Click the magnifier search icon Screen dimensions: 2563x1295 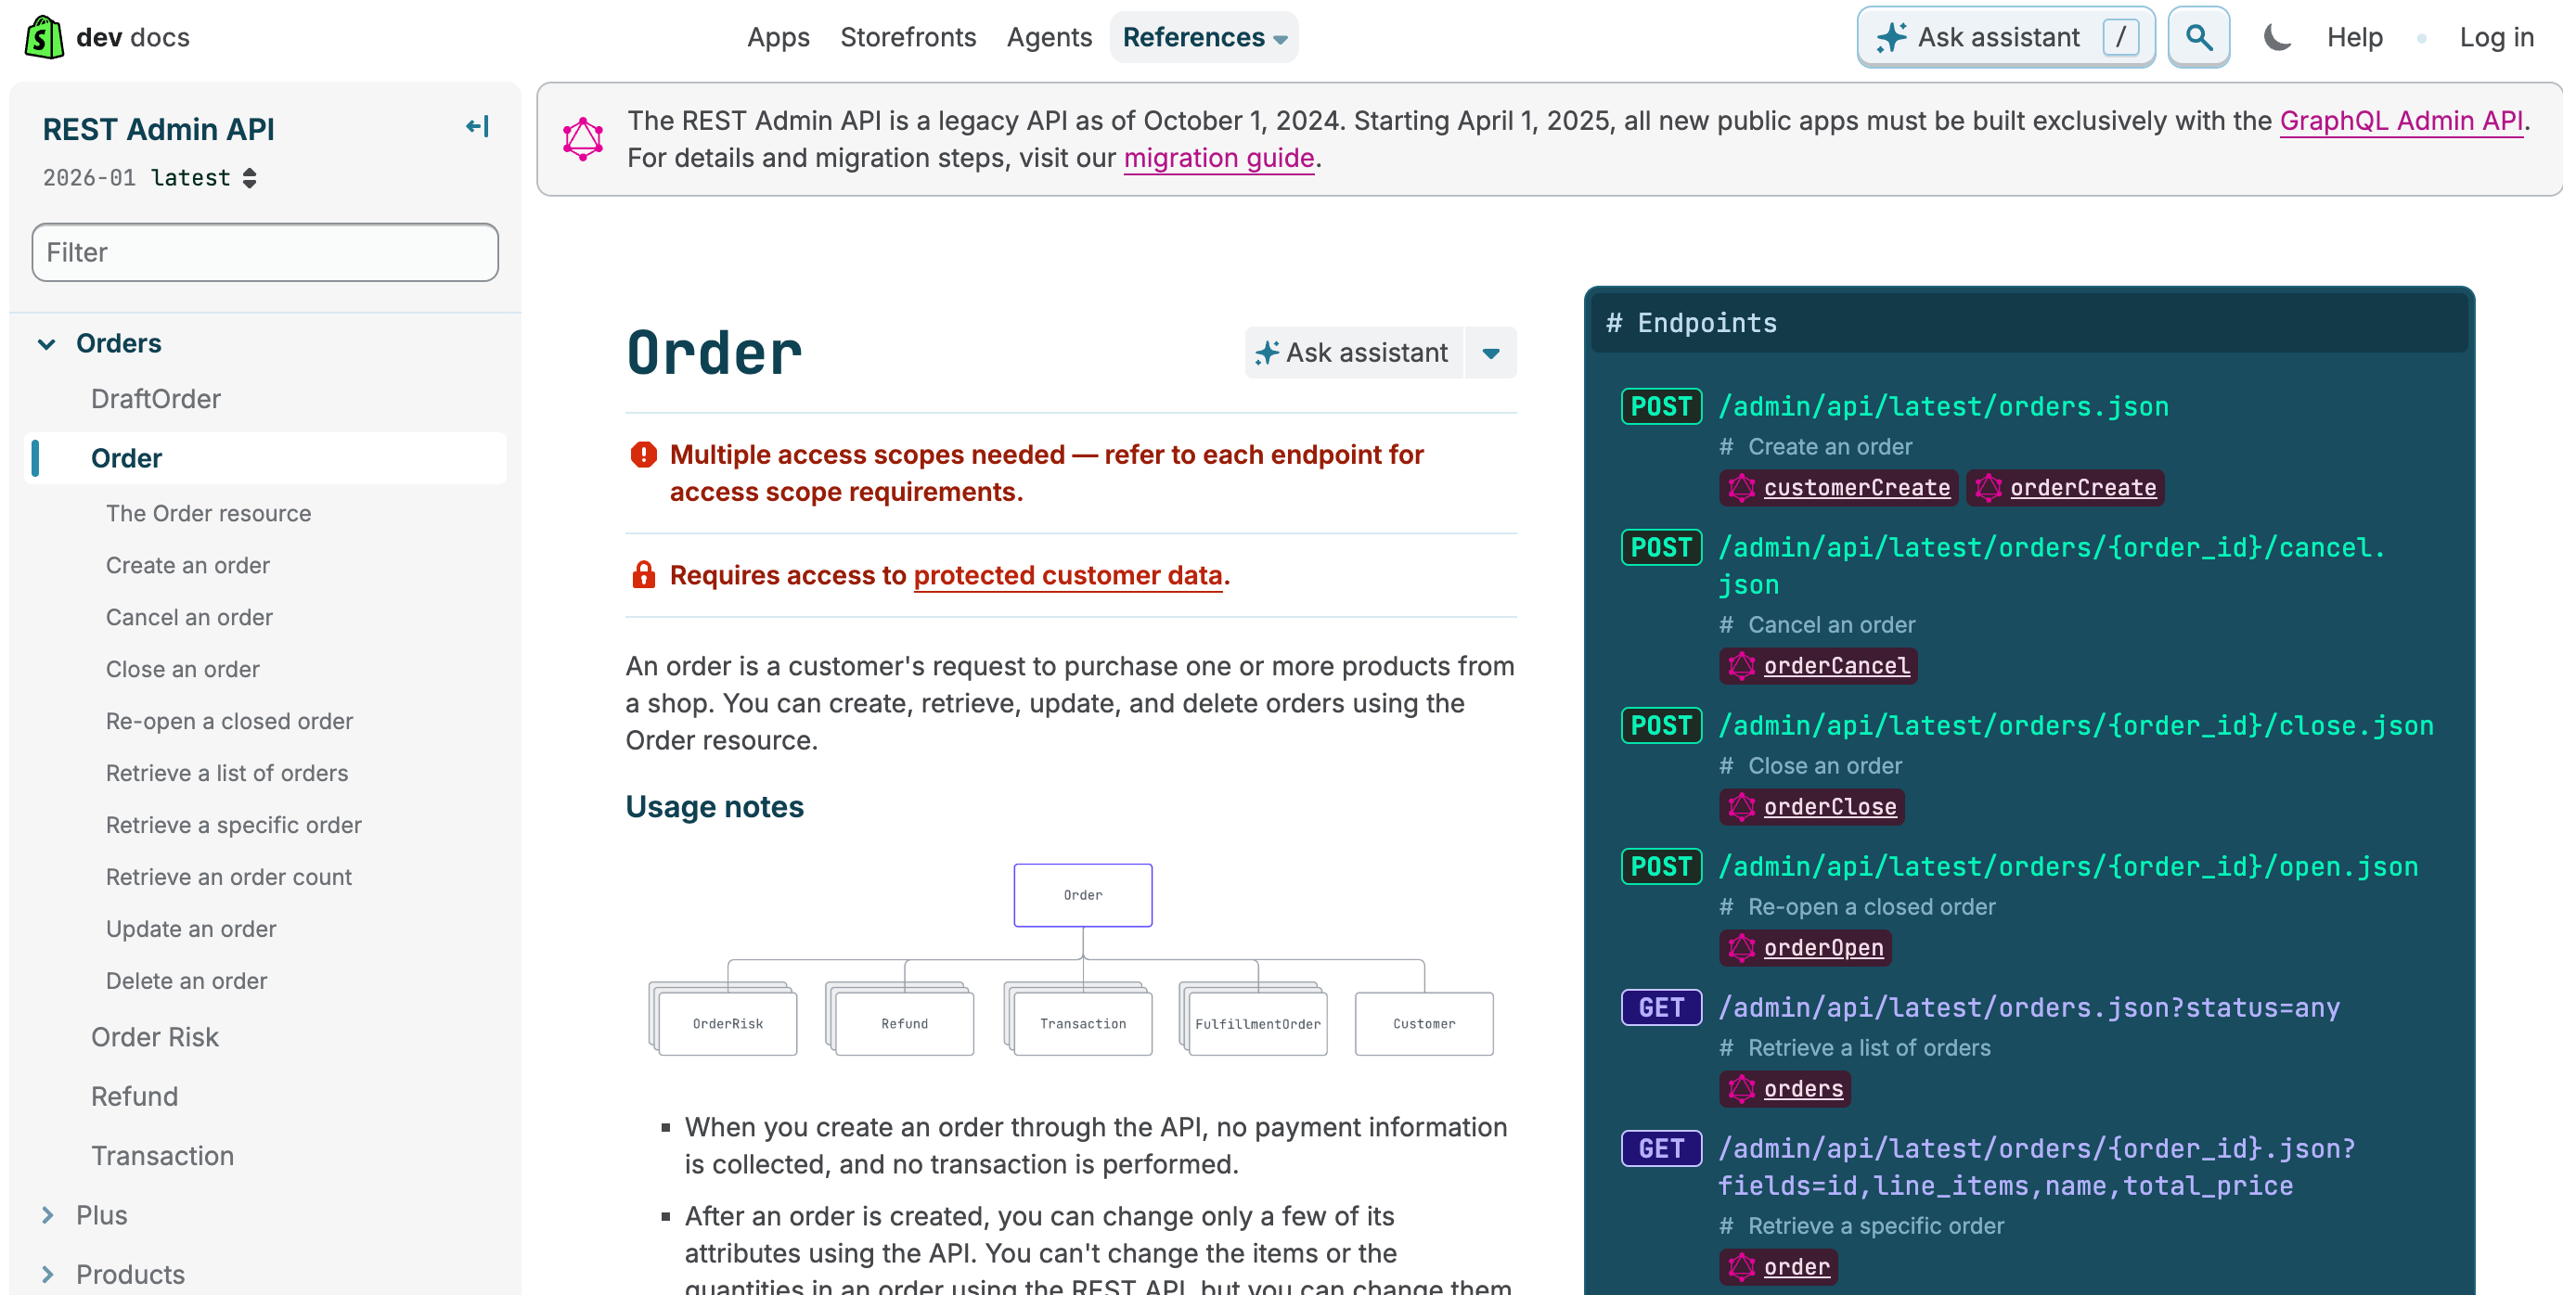2198,38
